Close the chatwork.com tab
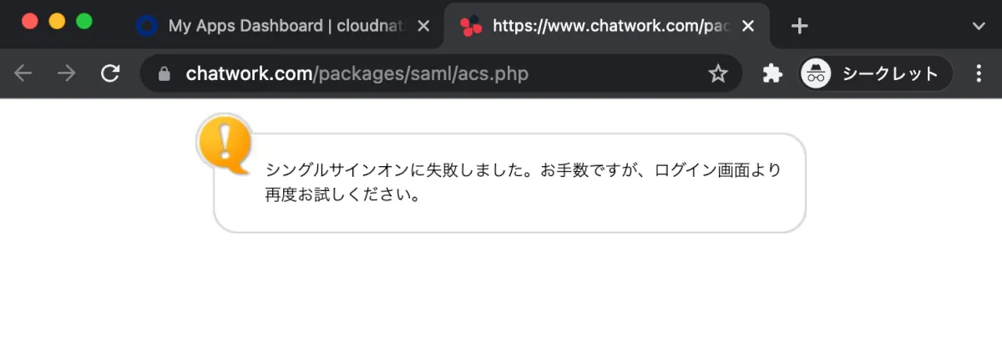Screen dimensions: 1002x343 coord(747,26)
